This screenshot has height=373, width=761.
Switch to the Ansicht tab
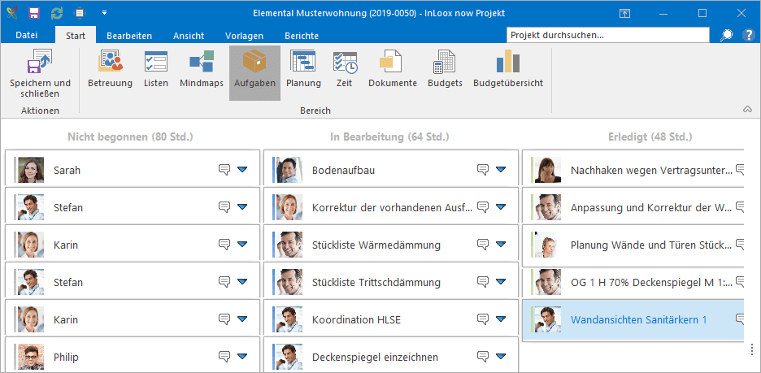(x=189, y=36)
